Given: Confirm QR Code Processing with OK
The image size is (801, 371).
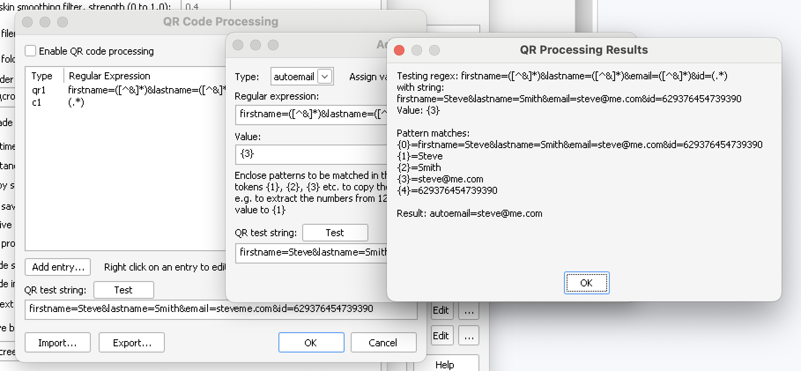Looking at the screenshot, I should (x=311, y=343).
